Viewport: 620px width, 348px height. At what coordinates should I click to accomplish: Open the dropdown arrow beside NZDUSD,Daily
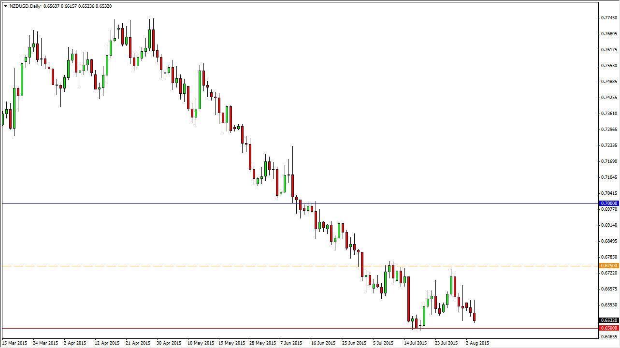[5, 6]
